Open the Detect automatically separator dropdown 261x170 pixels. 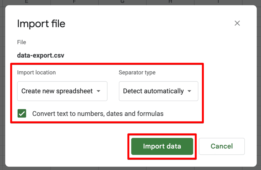158,91
